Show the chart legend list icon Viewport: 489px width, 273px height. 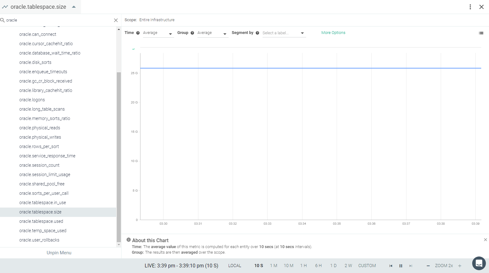[481, 33]
